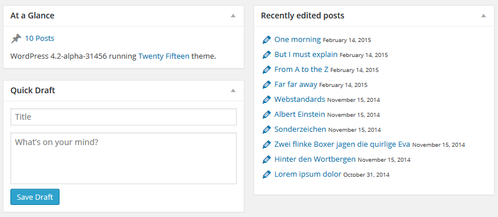The image size is (498, 217).
Task: Click the pencil icon beside Sonderzeichen
Action: [x=266, y=130]
